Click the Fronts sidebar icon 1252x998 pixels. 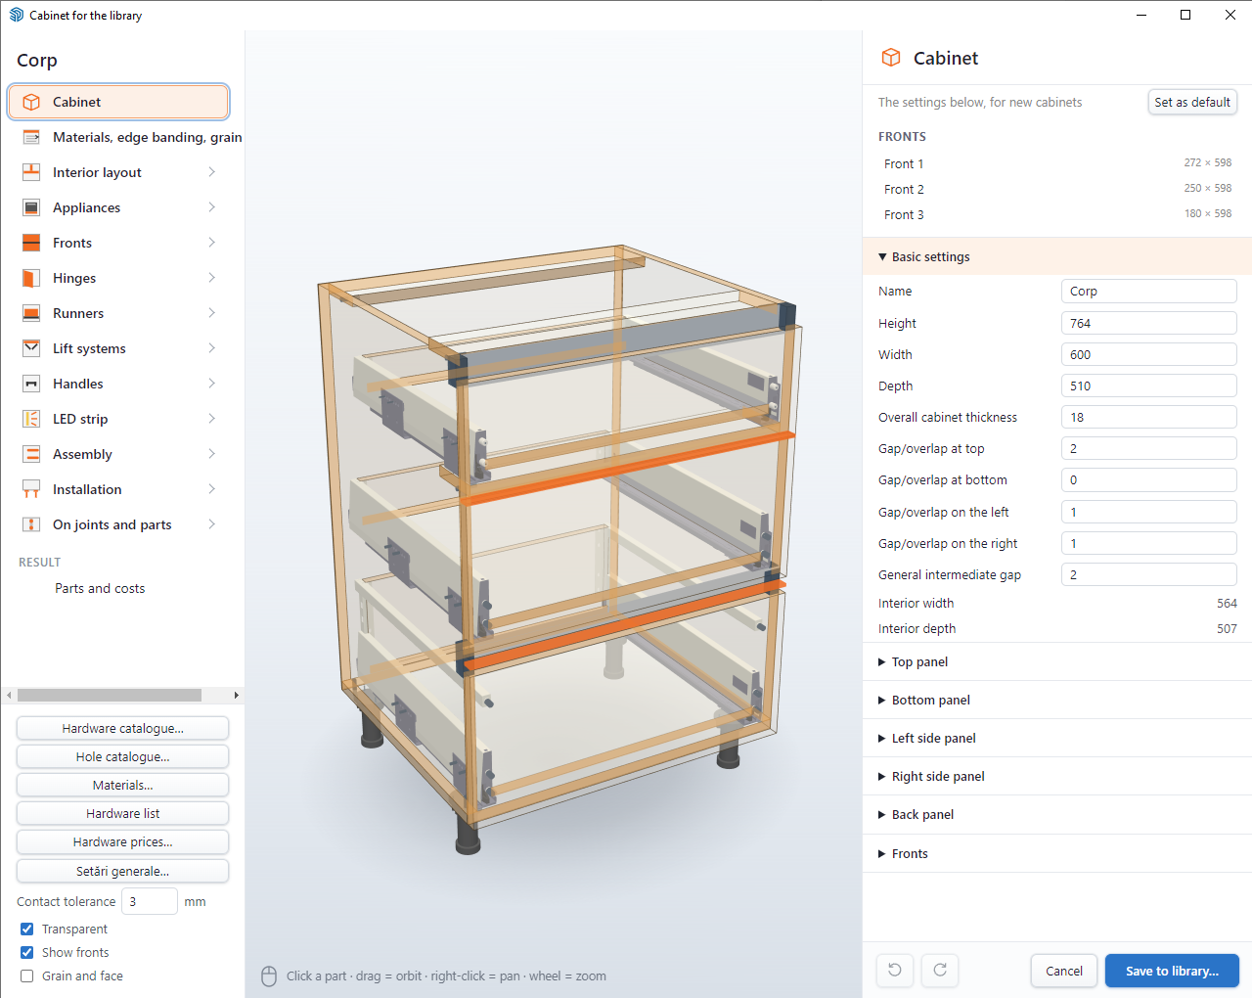pos(31,243)
